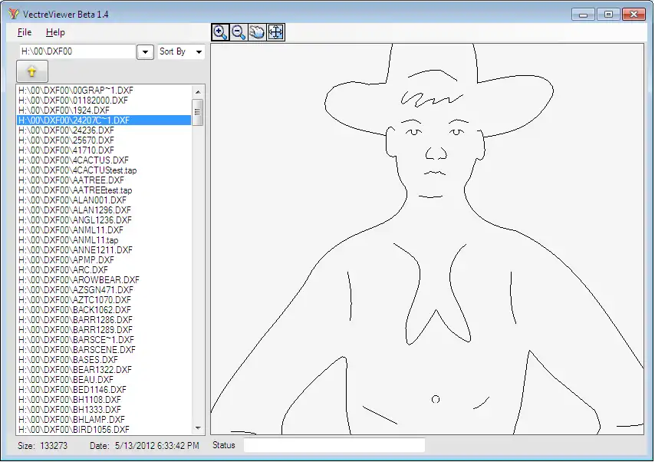Click the Date 5/13/2012 status text

144,446
